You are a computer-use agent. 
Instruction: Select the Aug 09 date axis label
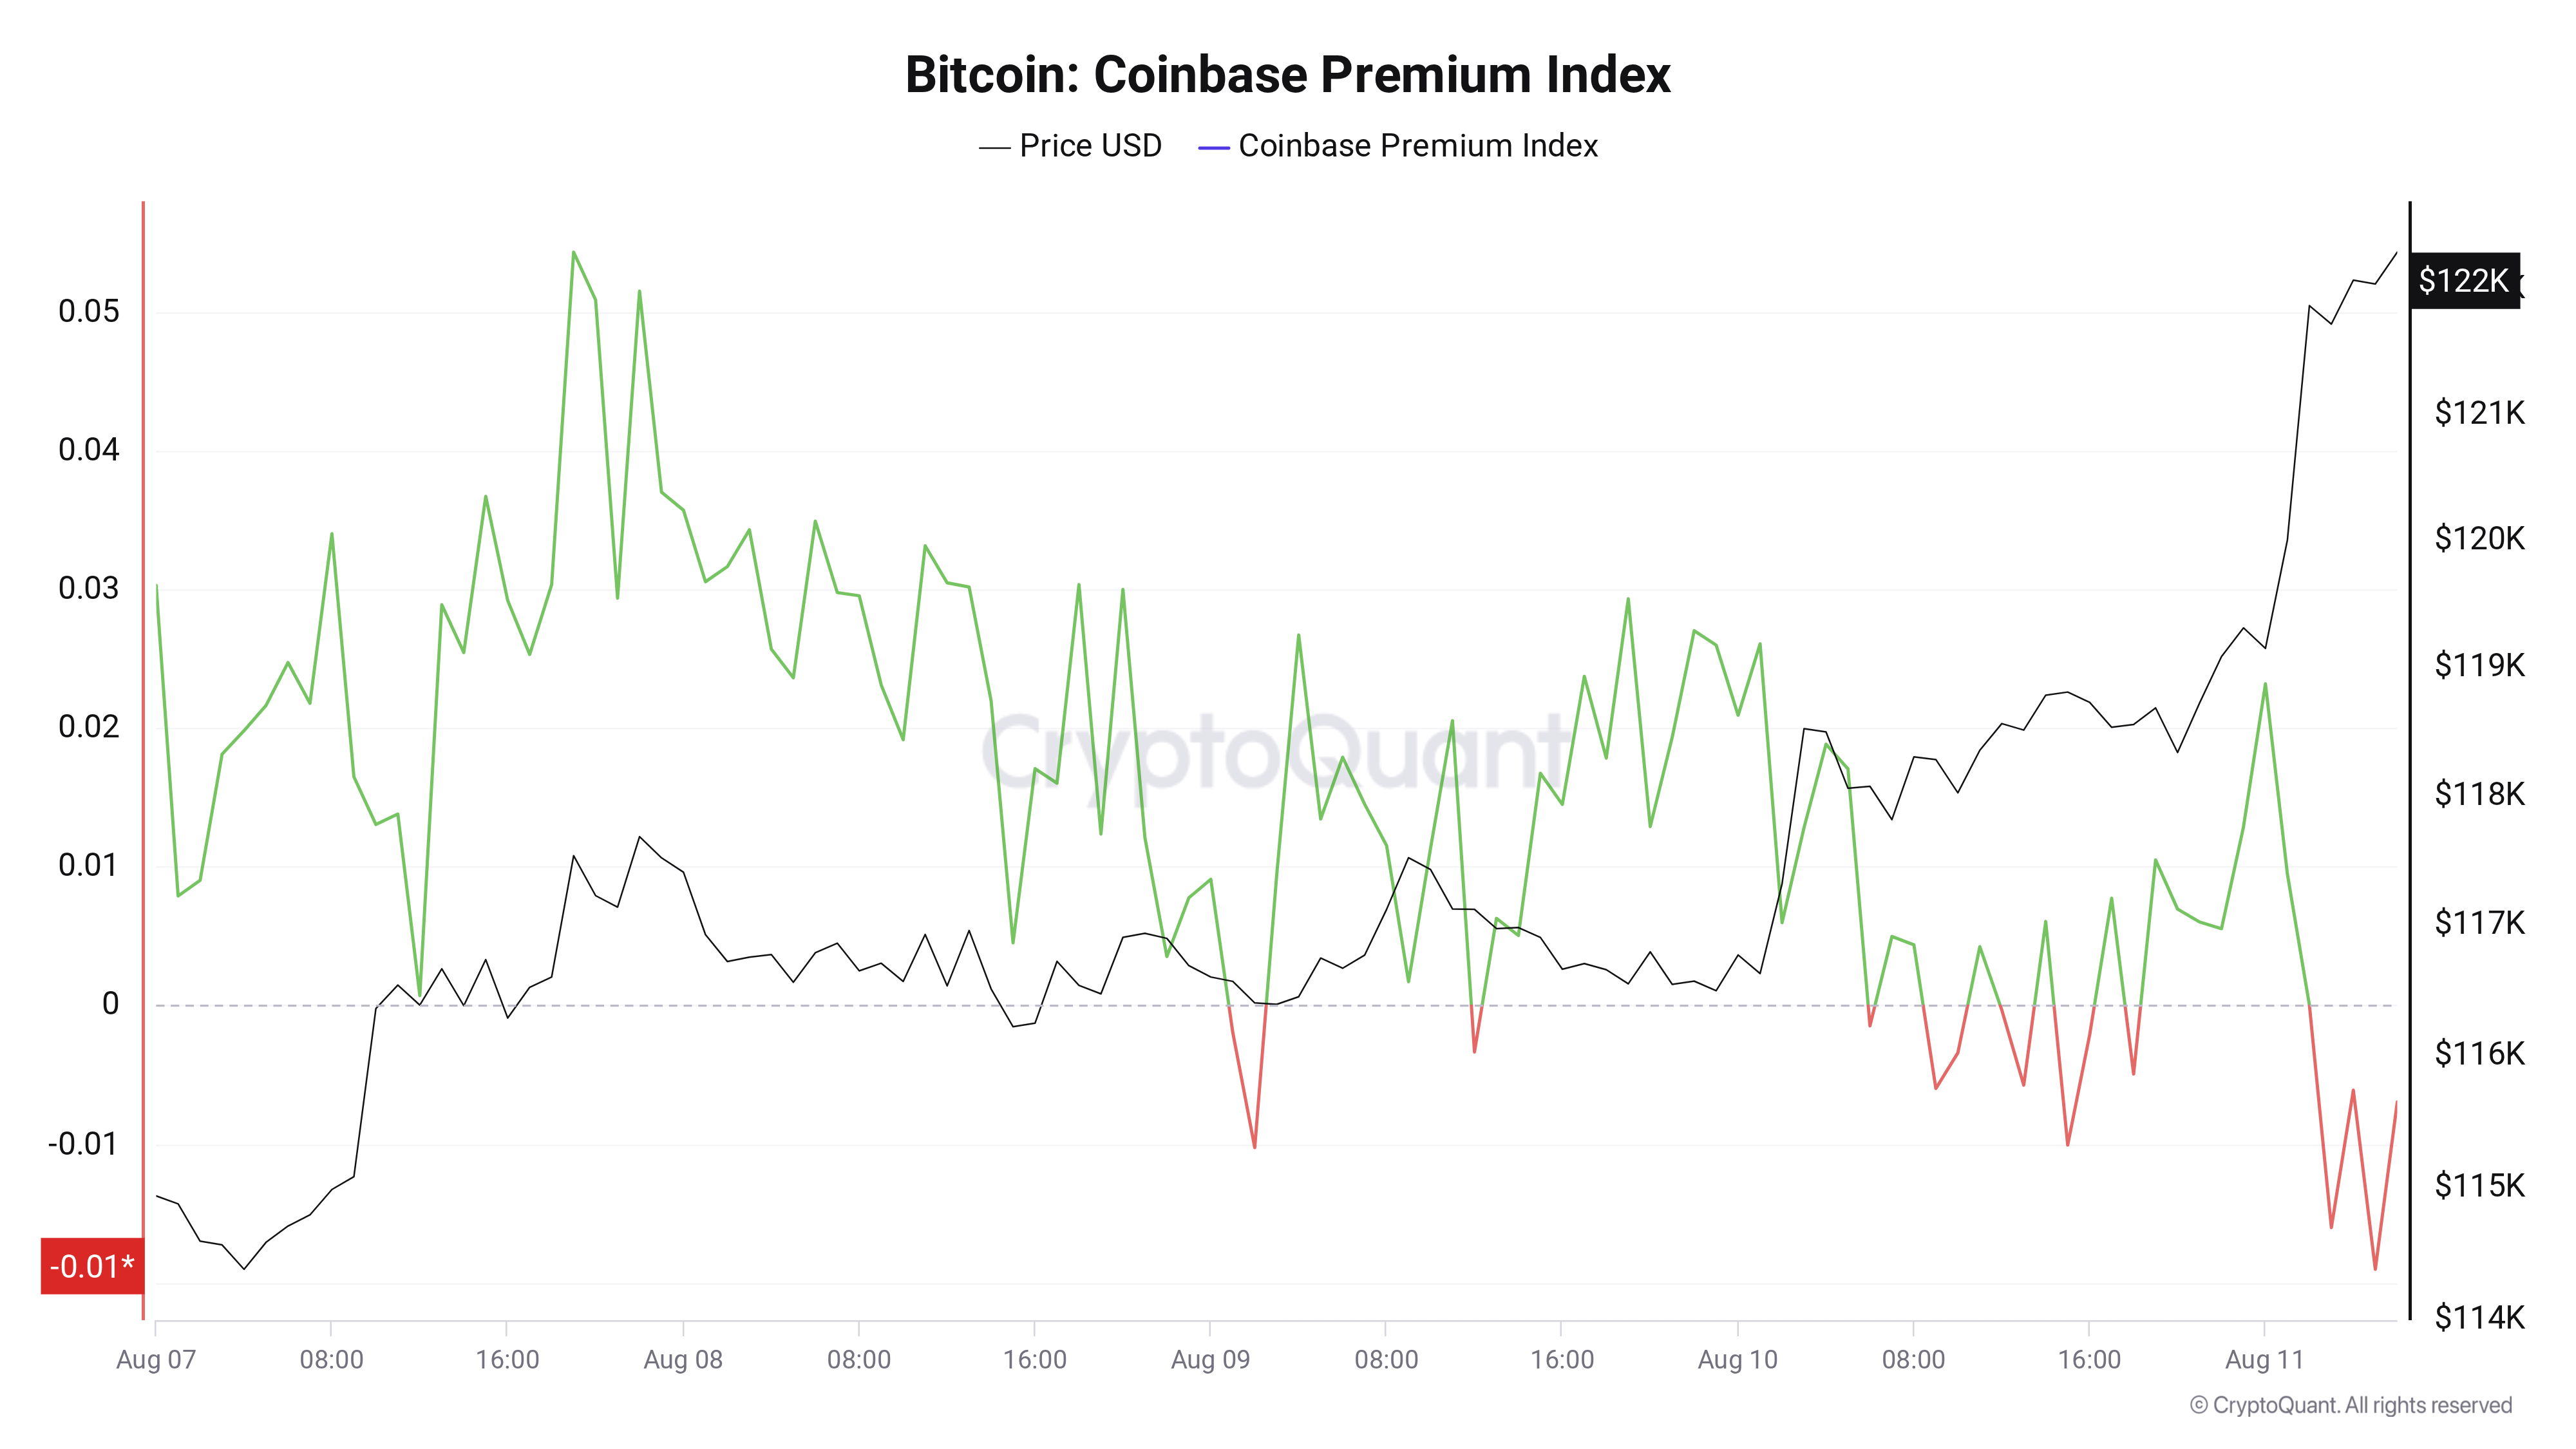pyautogui.click(x=1210, y=1359)
